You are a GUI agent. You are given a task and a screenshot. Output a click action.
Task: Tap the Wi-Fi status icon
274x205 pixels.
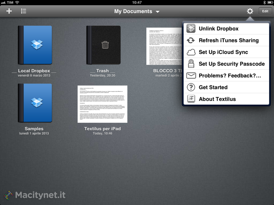[x=17, y=2]
